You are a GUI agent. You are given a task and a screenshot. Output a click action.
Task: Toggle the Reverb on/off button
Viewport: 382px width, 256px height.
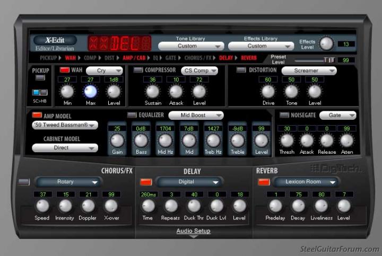264,182
